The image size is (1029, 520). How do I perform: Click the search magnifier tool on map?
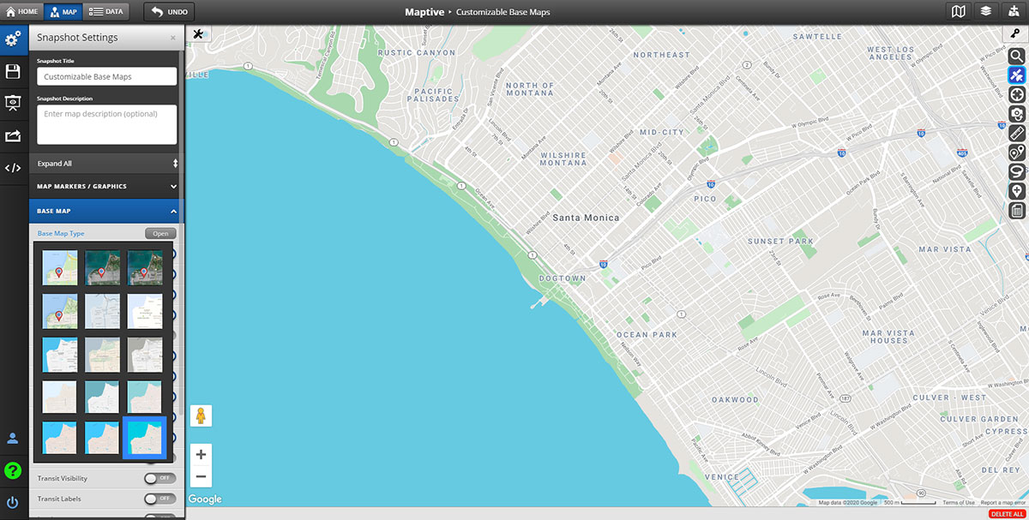tap(1016, 56)
